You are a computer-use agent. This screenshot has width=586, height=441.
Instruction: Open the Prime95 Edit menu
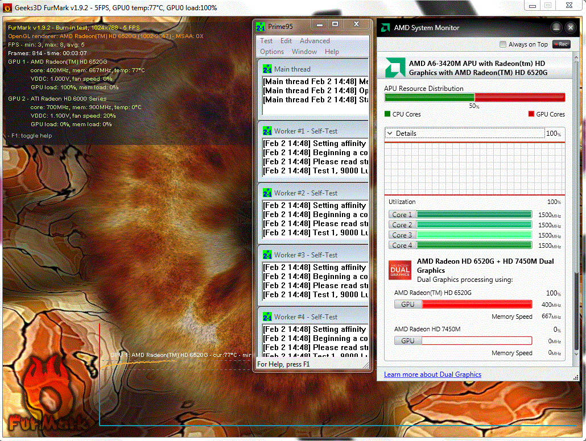(x=286, y=41)
